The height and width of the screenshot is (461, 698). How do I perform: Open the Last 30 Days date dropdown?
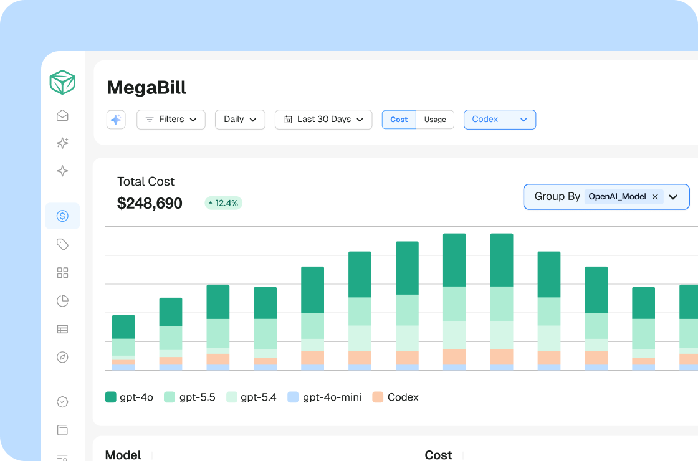click(x=323, y=120)
